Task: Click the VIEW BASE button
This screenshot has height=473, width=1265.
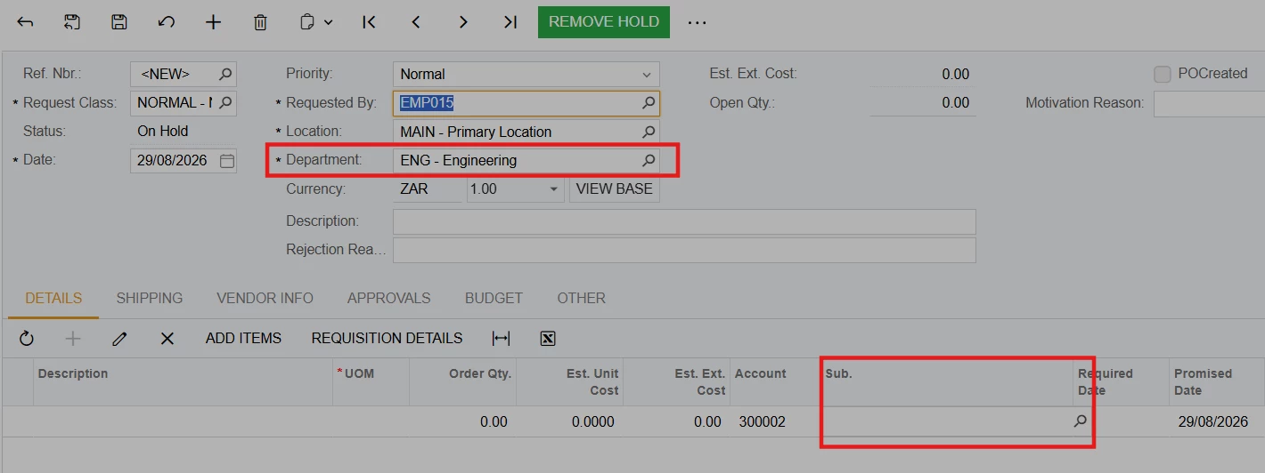Action: coord(615,188)
